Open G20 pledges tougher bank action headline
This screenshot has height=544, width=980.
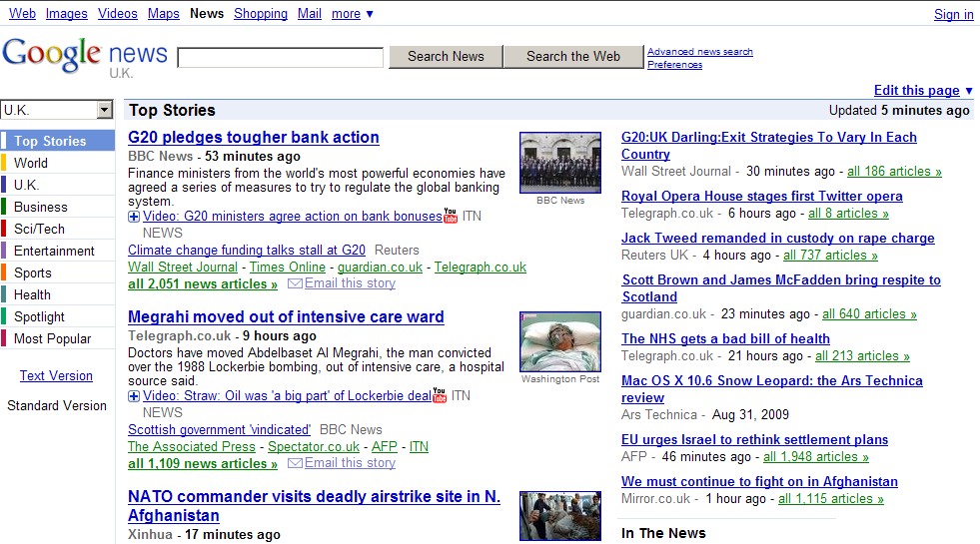point(254,138)
